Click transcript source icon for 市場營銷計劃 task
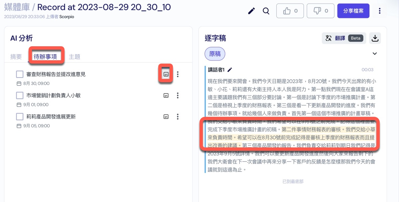This screenshot has width=399, height=202. click(x=166, y=96)
